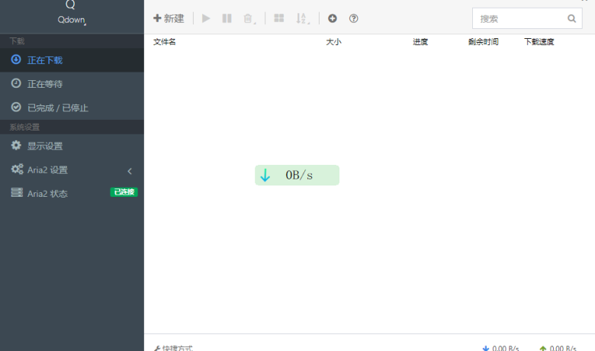Click the gear icon beside 显示设置
This screenshot has width=595, height=351.
pos(16,145)
